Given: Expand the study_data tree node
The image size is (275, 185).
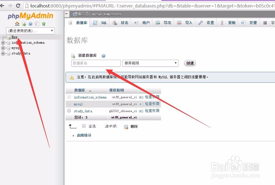Looking at the screenshot, I should (x=3, y=53).
